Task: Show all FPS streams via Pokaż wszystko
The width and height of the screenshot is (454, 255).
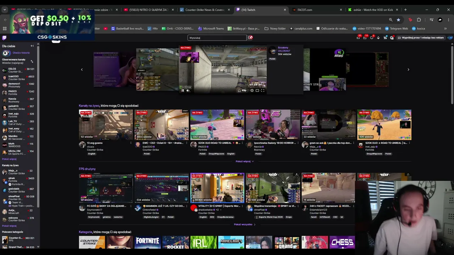Action: (x=245, y=225)
